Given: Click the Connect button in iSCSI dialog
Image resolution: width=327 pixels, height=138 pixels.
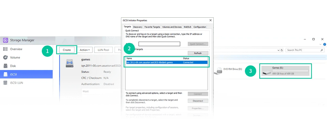Looking at the screenshot, I should coord(198,94).
